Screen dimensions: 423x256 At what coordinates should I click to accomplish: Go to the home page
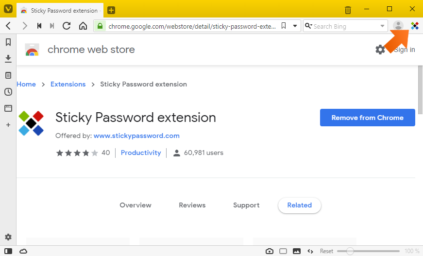point(83,26)
